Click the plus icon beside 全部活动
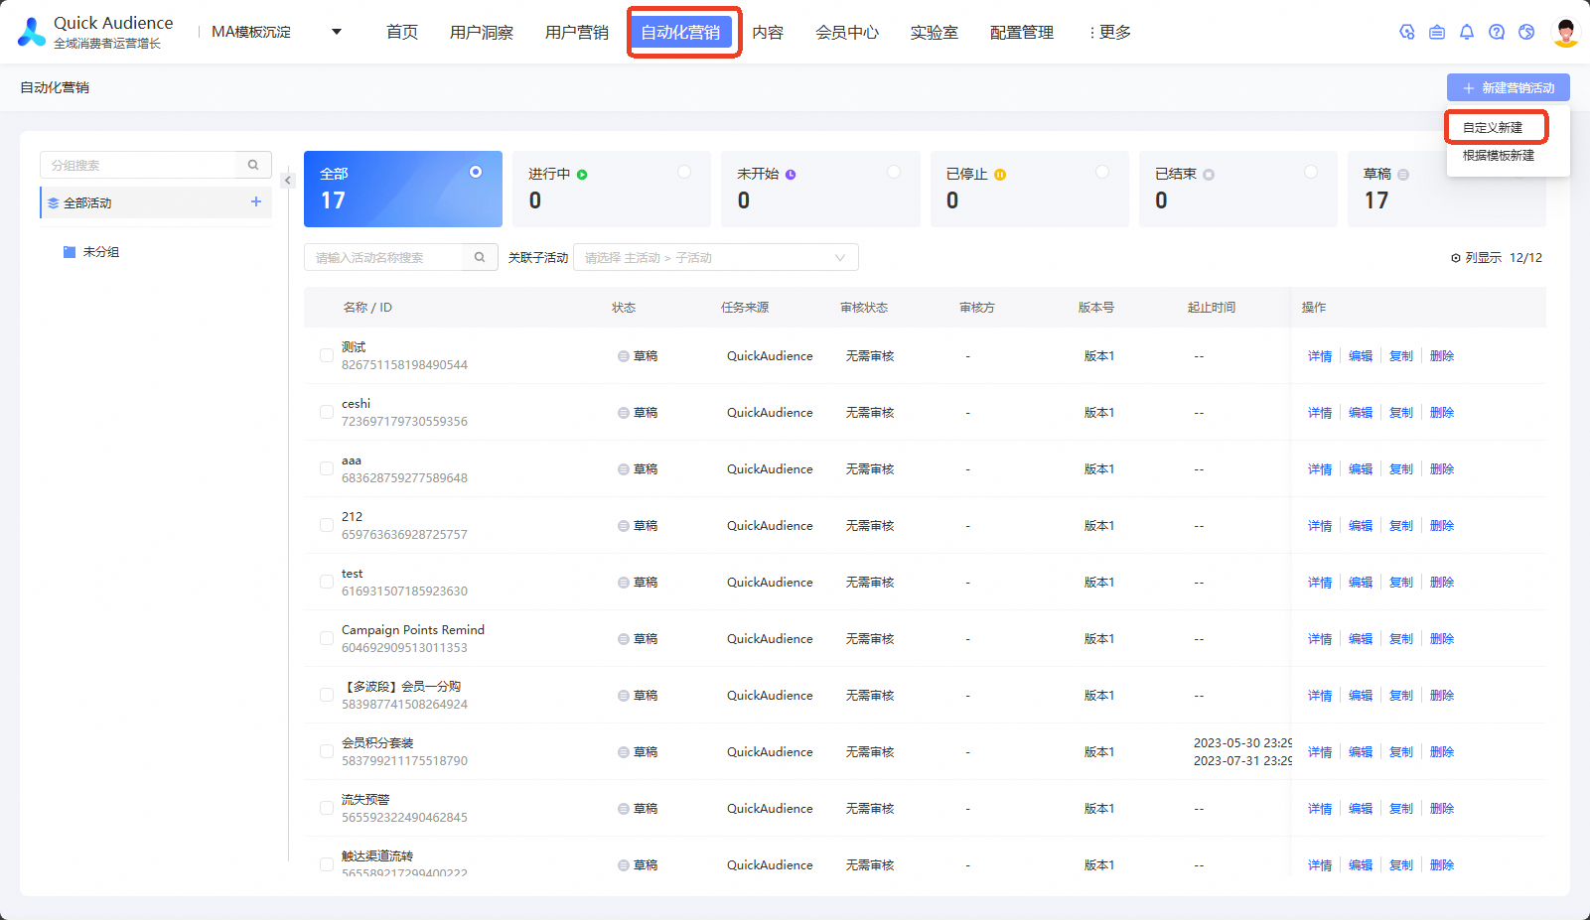 (256, 201)
